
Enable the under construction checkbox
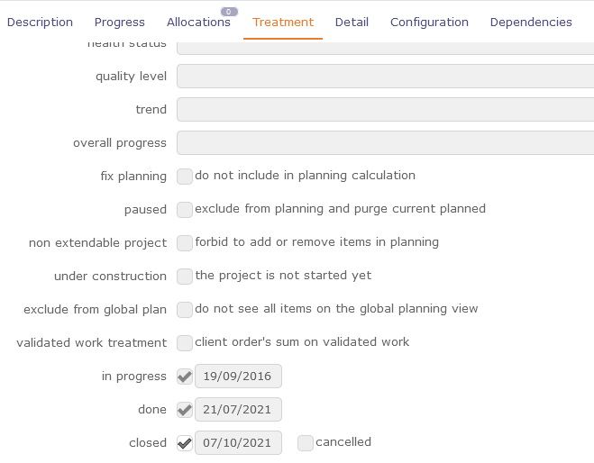pyautogui.click(x=185, y=277)
